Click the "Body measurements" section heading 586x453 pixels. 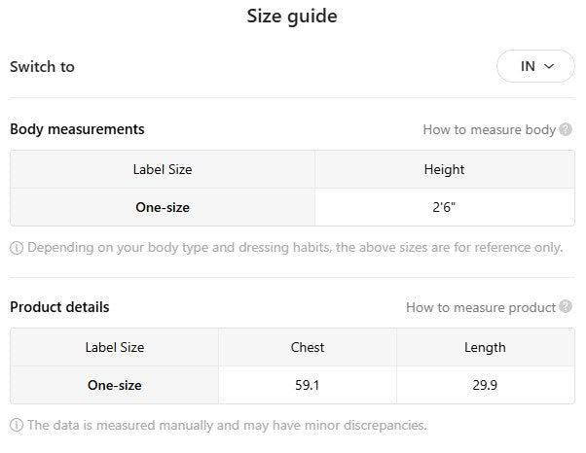tap(77, 128)
